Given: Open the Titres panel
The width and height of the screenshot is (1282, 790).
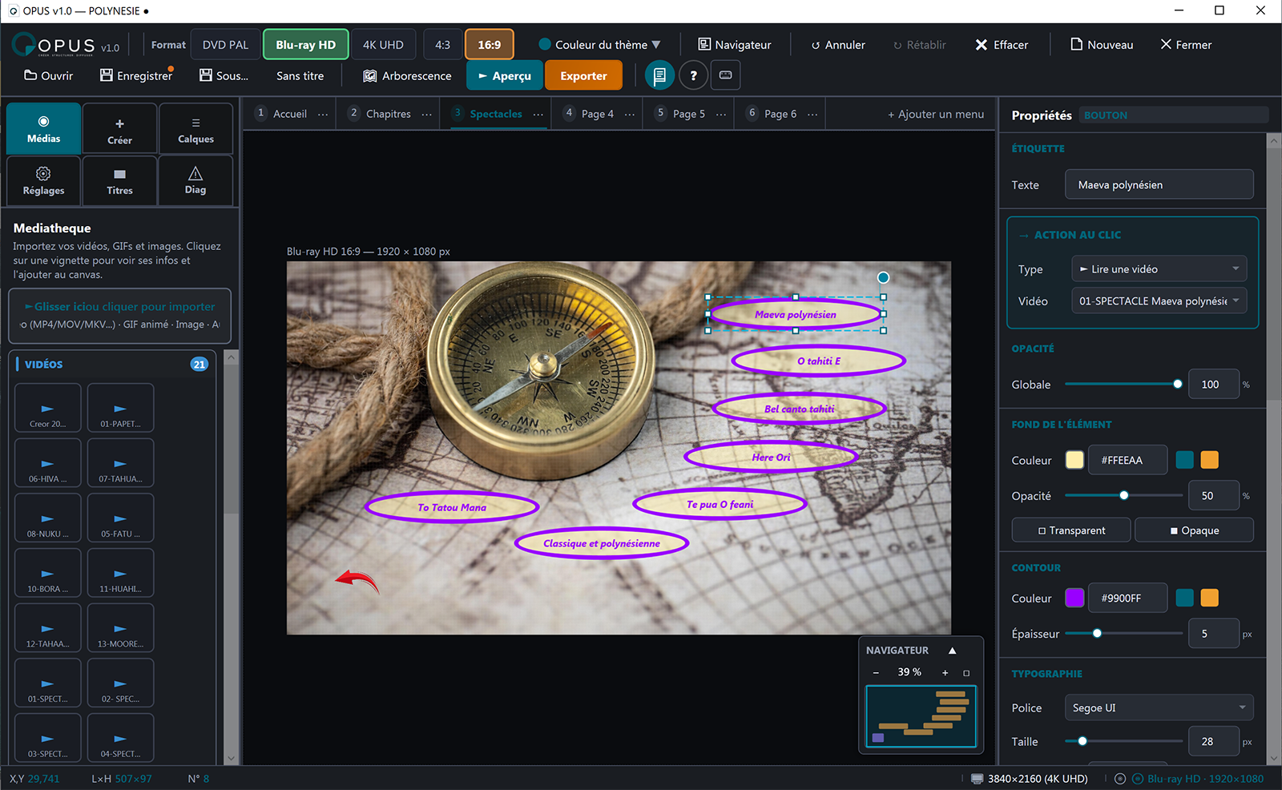Looking at the screenshot, I should click(x=119, y=180).
